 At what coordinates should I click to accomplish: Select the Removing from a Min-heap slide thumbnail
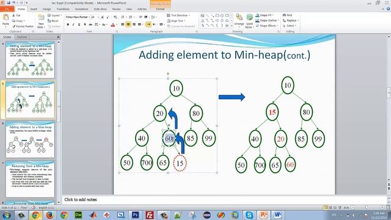30,179
